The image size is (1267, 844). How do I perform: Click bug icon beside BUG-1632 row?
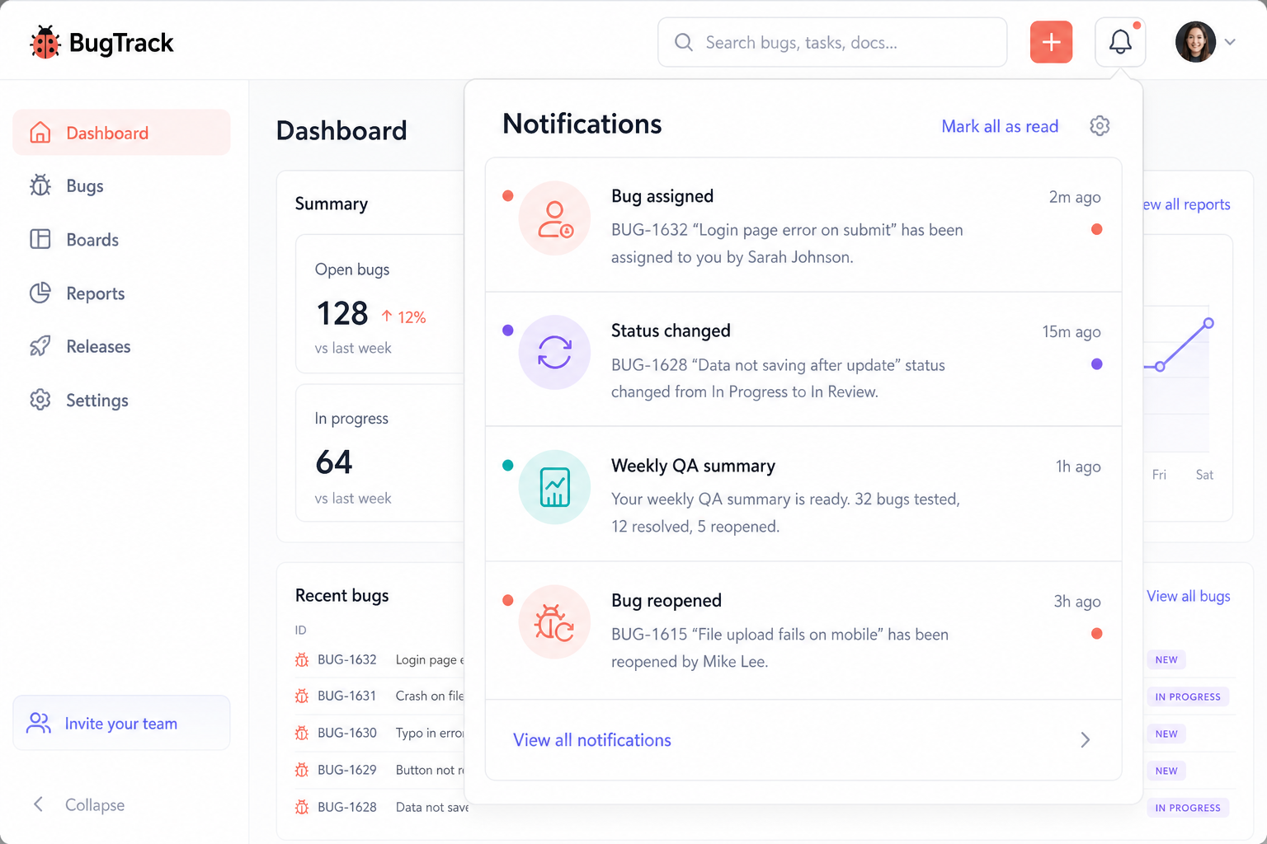pyautogui.click(x=302, y=659)
